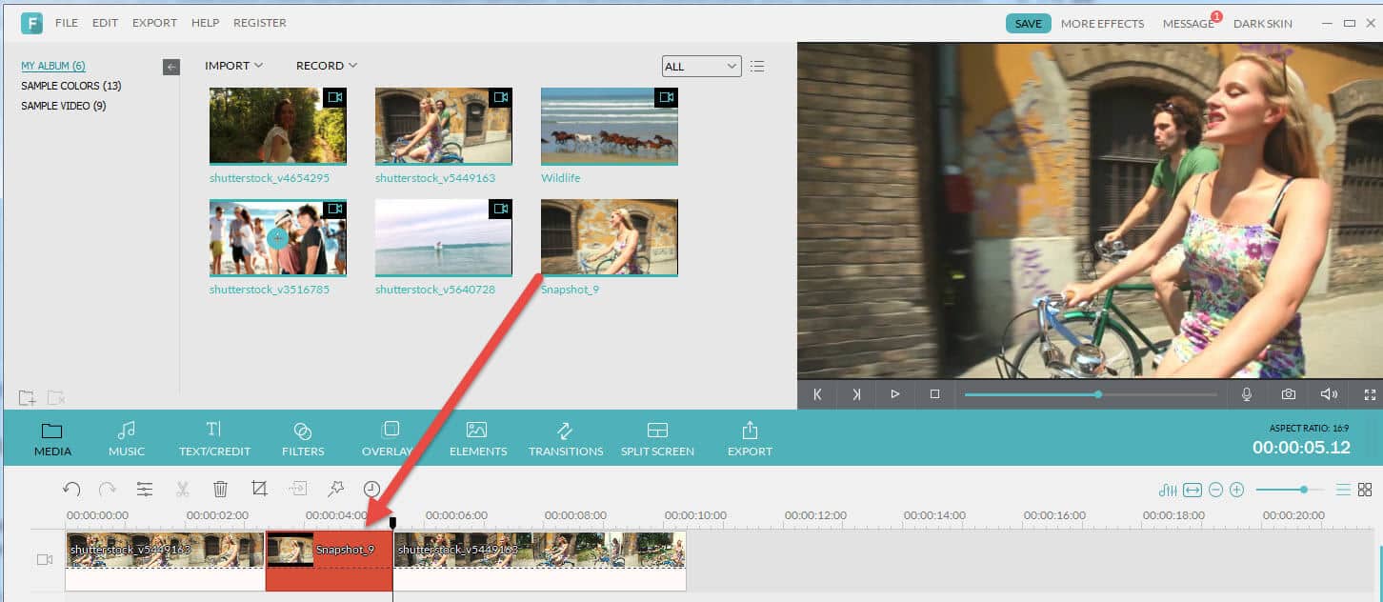Switch to the MEDIA tab
The height and width of the screenshot is (602, 1383).
click(x=52, y=439)
